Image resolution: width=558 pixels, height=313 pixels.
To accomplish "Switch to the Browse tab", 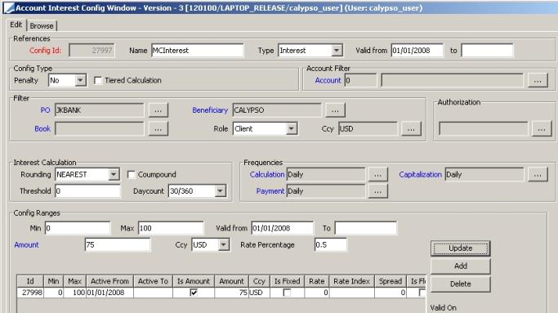I will (42, 25).
